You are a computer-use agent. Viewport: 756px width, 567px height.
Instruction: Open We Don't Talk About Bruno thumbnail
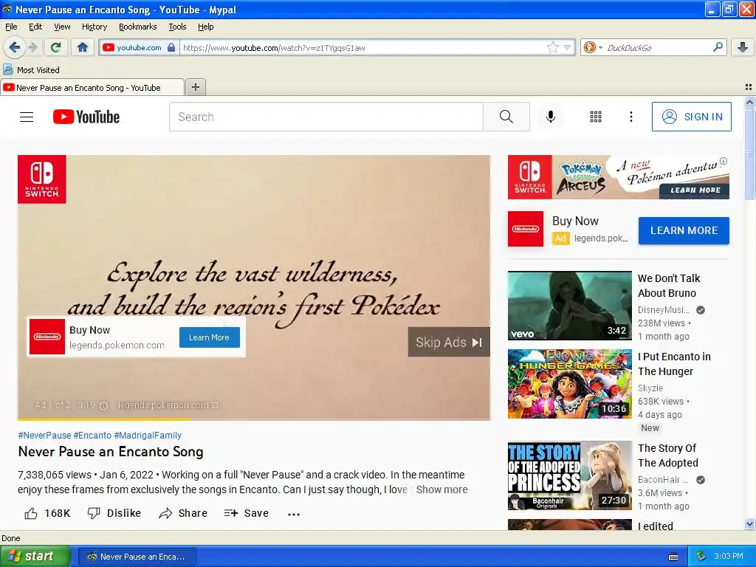(569, 306)
